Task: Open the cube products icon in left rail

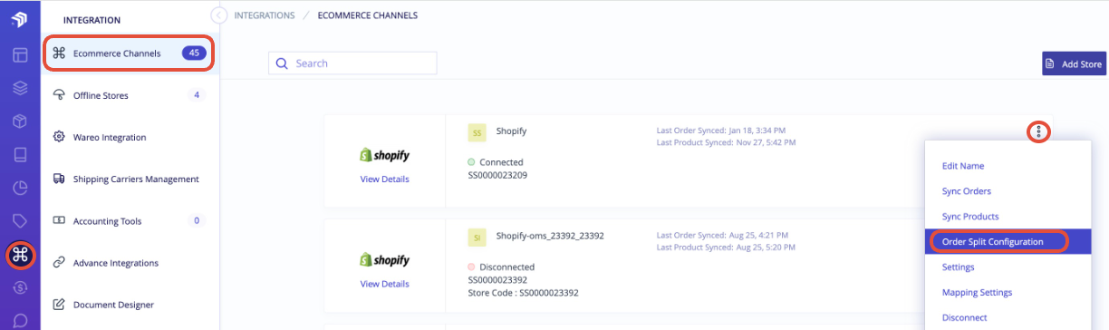Action: [x=20, y=121]
